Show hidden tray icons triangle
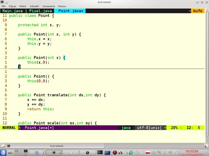The height and width of the screenshot is (156, 209). coord(176,153)
